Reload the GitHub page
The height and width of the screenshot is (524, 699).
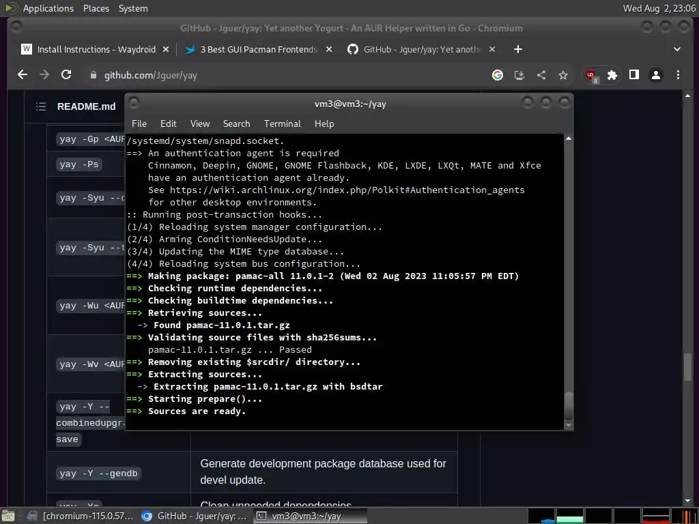[66, 75]
